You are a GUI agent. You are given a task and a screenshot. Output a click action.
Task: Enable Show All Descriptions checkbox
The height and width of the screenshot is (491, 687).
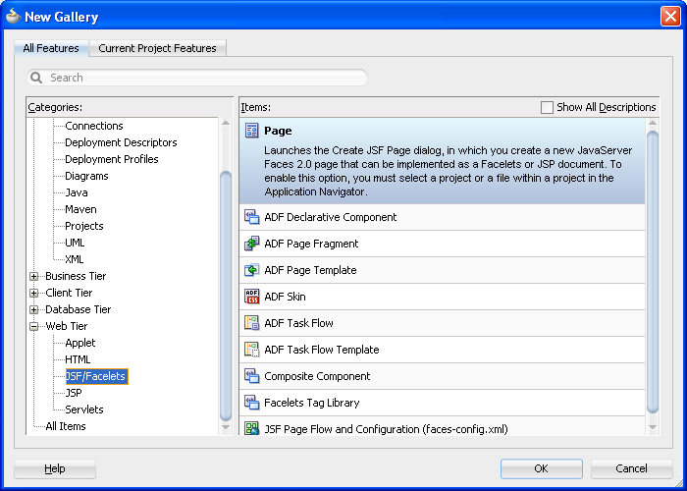pyautogui.click(x=547, y=107)
